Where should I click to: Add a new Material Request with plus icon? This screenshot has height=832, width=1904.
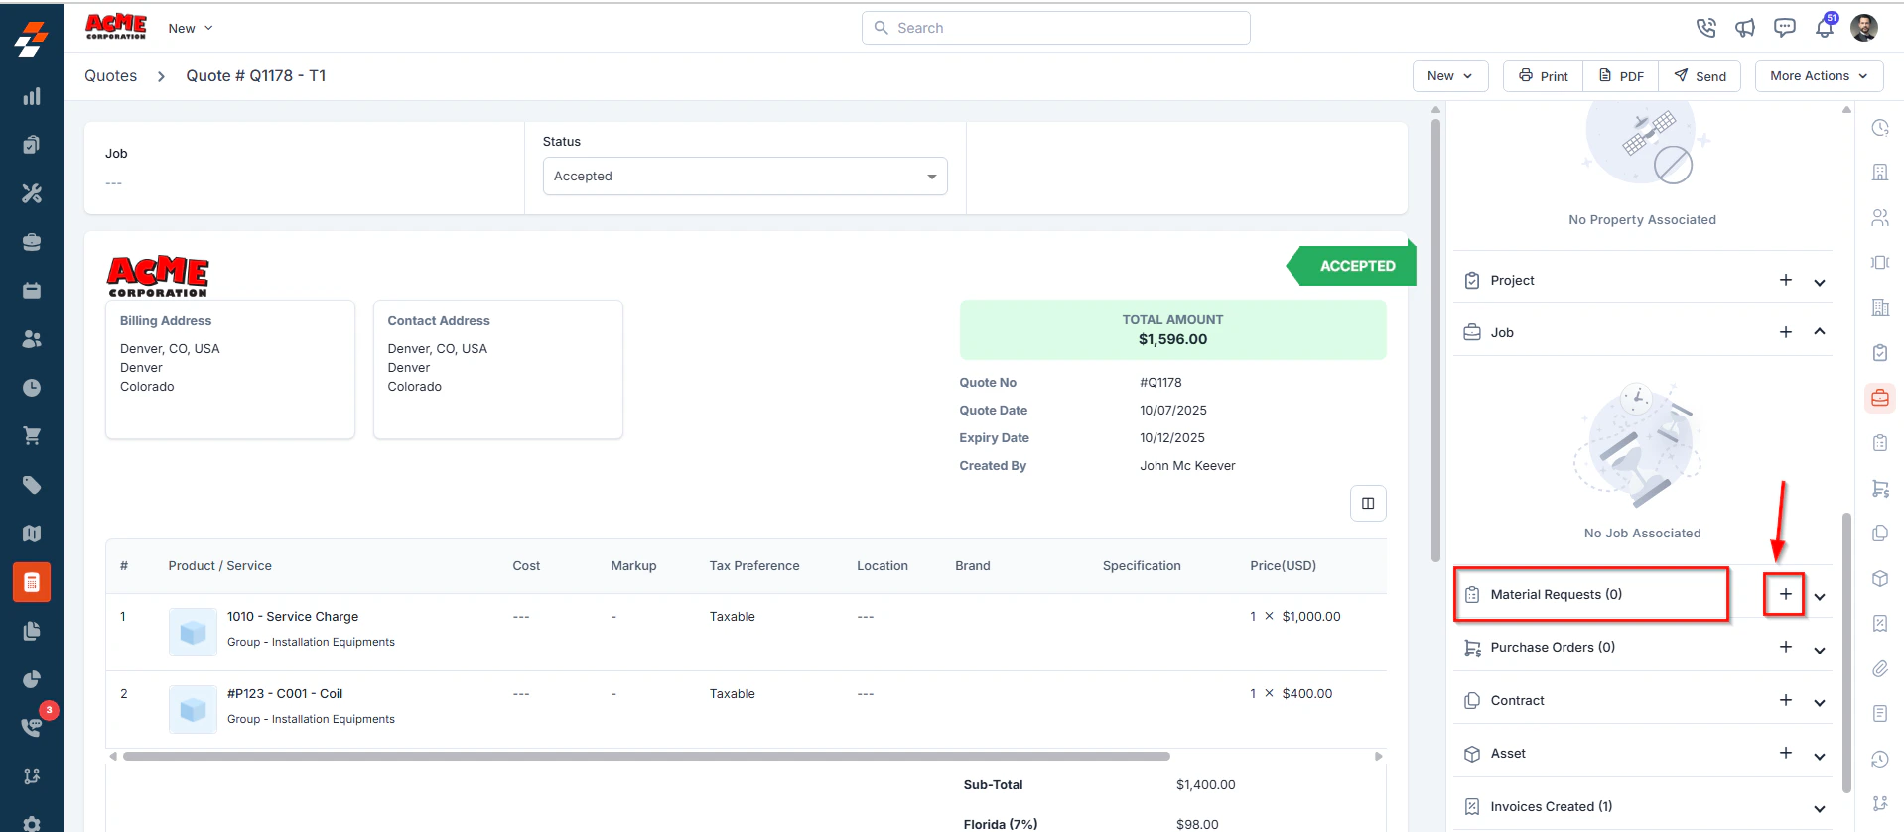(x=1785, y=594)
